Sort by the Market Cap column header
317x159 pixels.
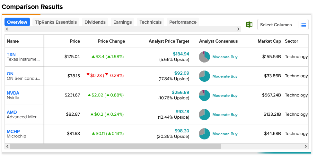(x=269, y=41)
